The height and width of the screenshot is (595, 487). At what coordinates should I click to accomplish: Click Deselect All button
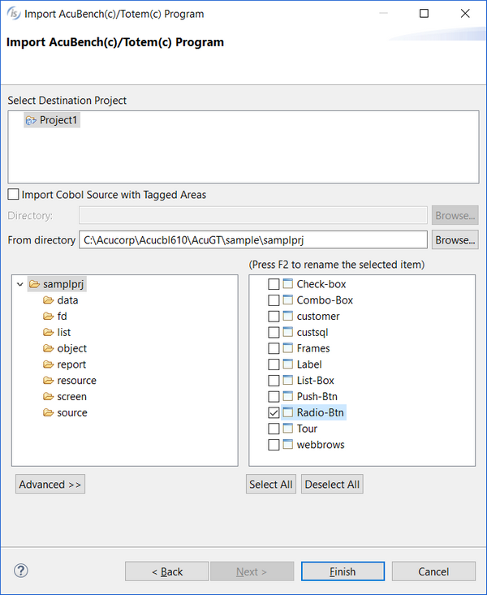click(x=332, y=484)
